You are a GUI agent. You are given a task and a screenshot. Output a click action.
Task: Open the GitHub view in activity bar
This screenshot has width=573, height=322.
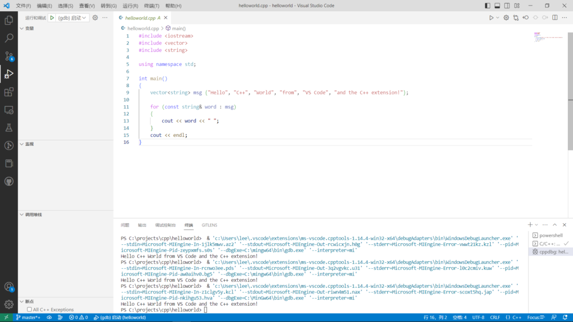pos(9,182)
